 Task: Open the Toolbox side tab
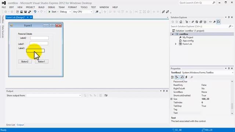3,19
